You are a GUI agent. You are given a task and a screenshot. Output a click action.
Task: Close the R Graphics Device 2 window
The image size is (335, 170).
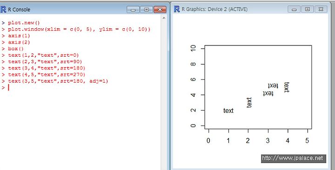coord(321,9)
